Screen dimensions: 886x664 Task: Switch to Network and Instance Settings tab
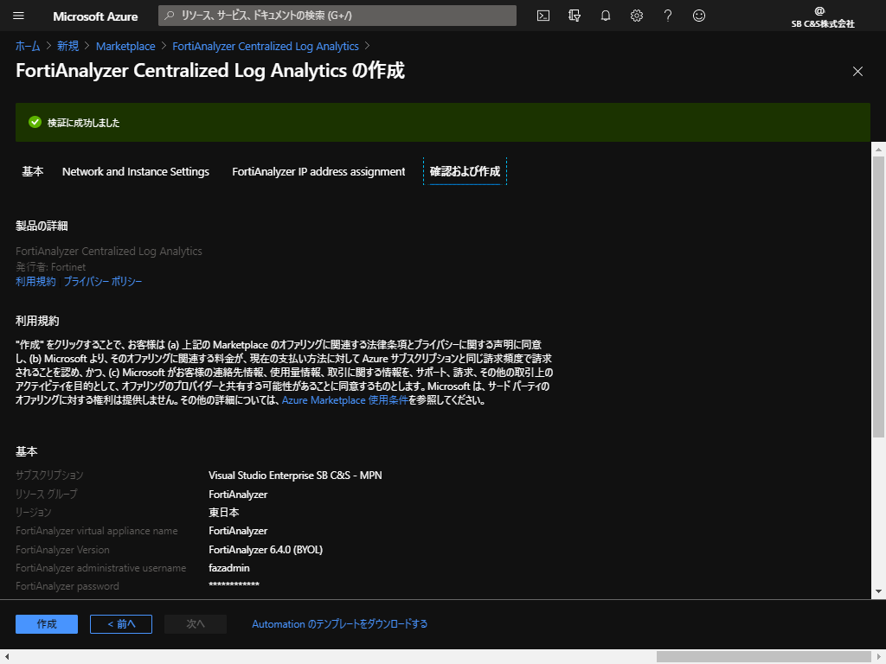(136, 171)
